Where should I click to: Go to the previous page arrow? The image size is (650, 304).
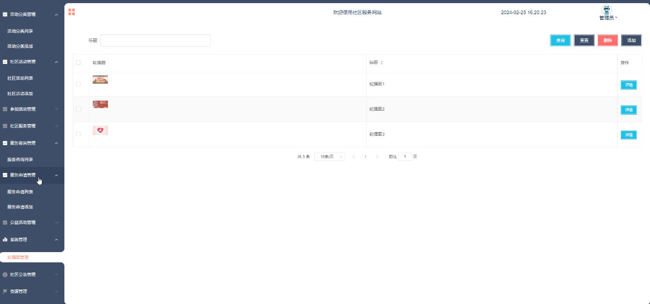[x=354, y=157]
